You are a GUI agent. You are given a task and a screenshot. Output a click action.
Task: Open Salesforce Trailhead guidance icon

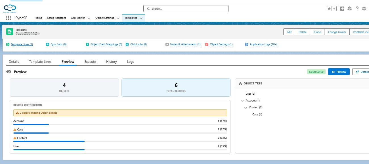tap(350, 9)
